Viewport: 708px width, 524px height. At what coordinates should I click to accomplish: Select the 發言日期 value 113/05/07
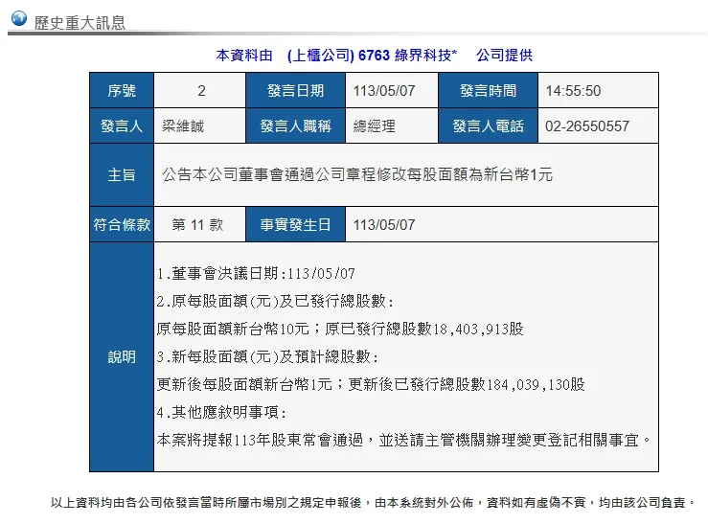click(x=384, y=91)
